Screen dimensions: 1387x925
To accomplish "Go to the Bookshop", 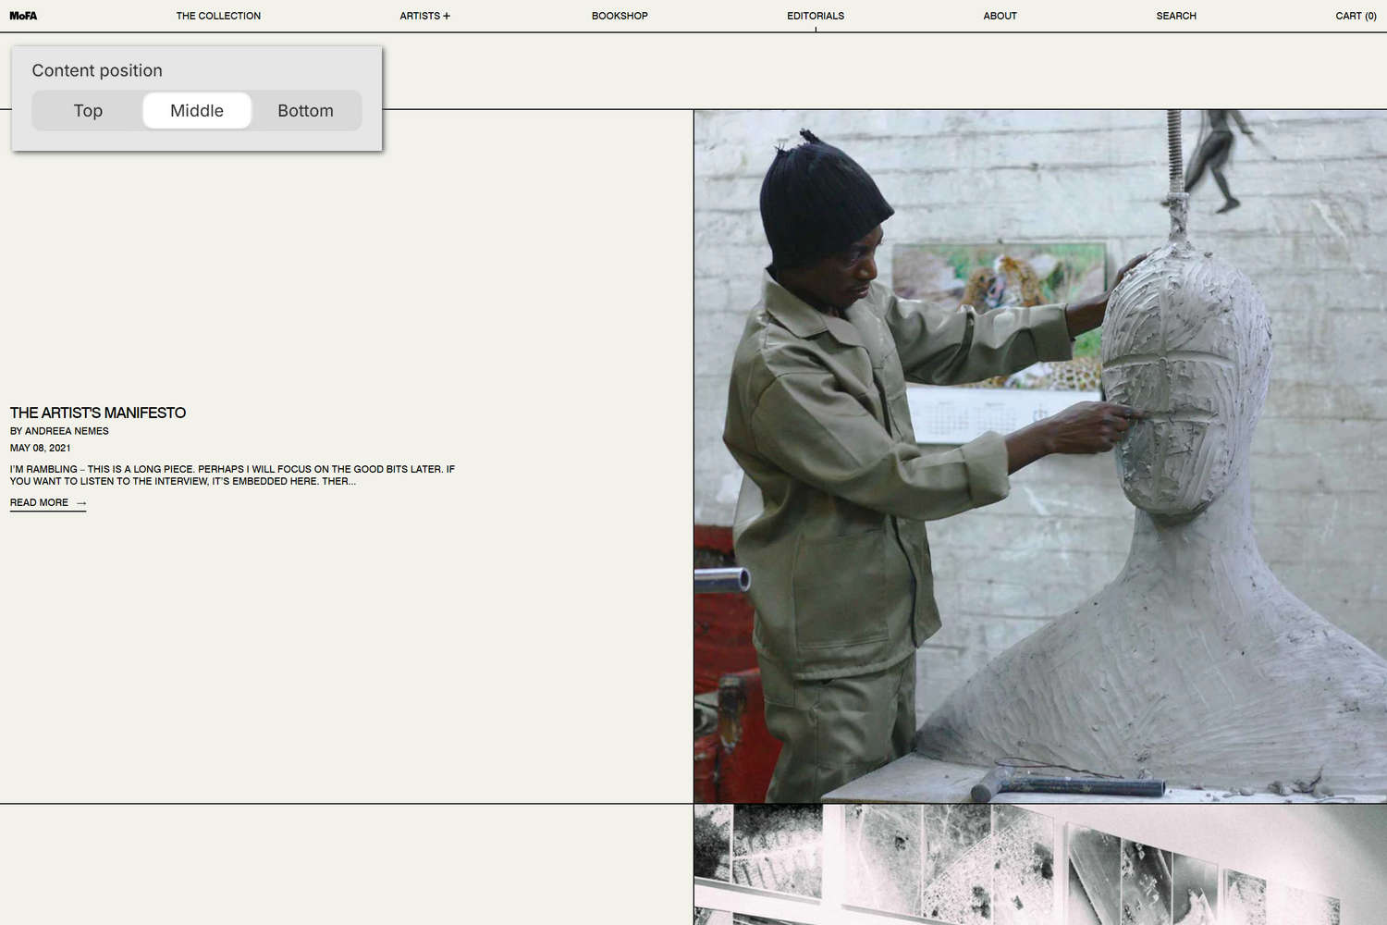I will [620, 16].
